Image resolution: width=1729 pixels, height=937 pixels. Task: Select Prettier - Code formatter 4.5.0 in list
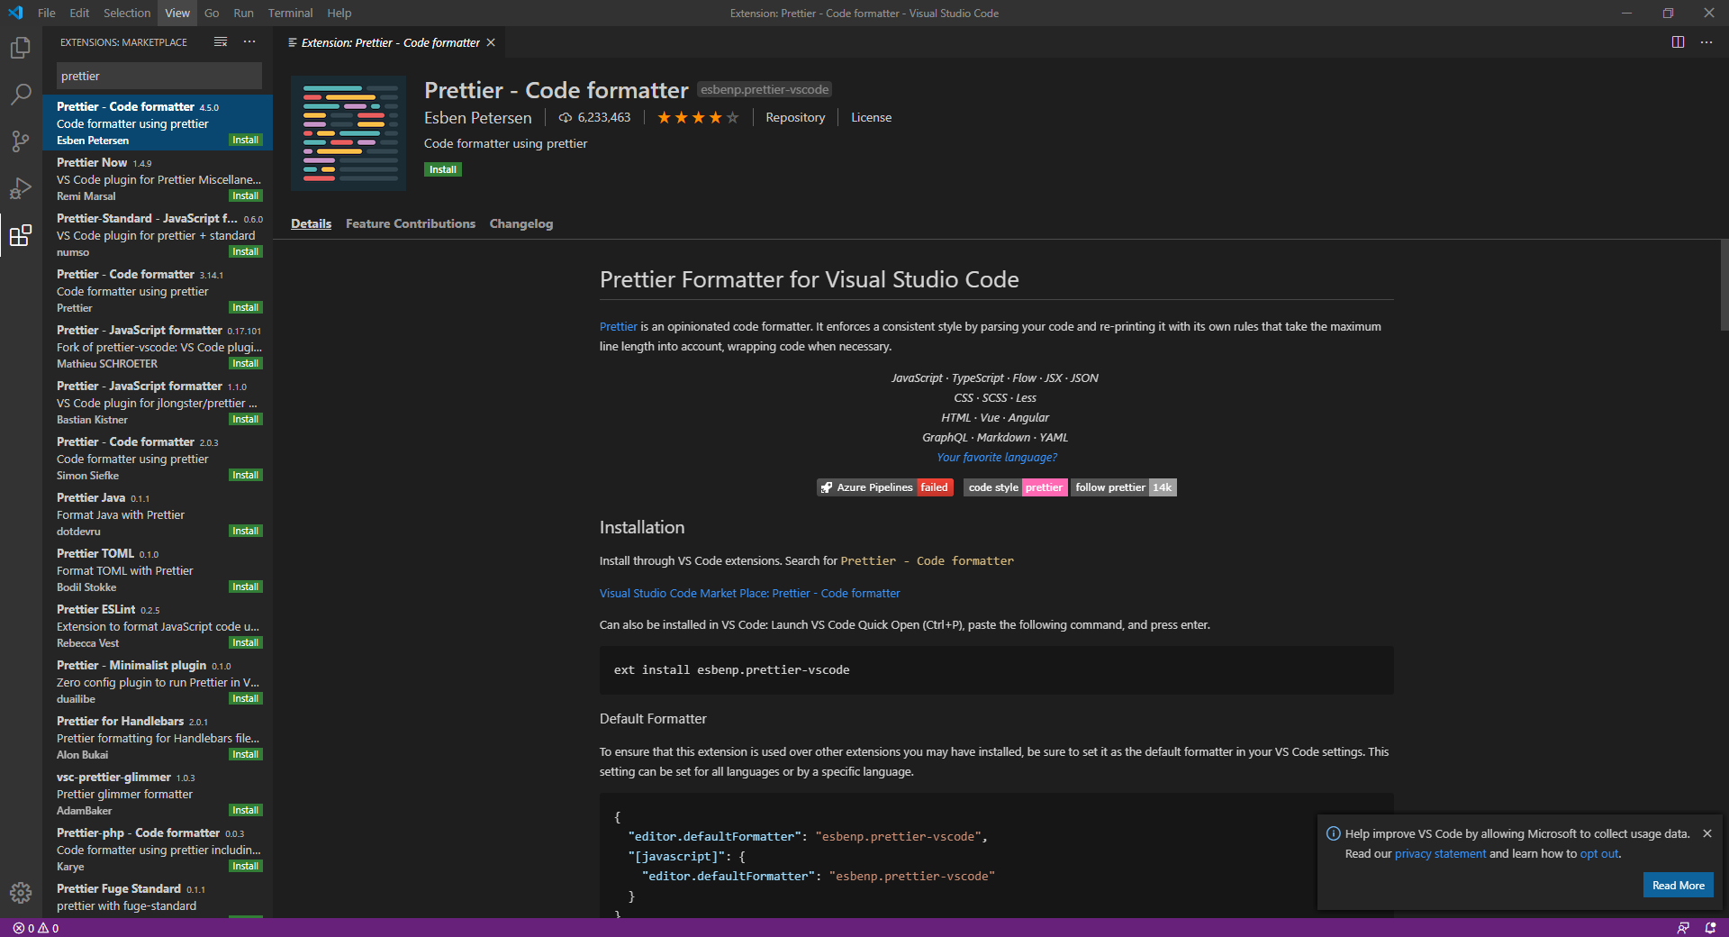pos(158,123)
